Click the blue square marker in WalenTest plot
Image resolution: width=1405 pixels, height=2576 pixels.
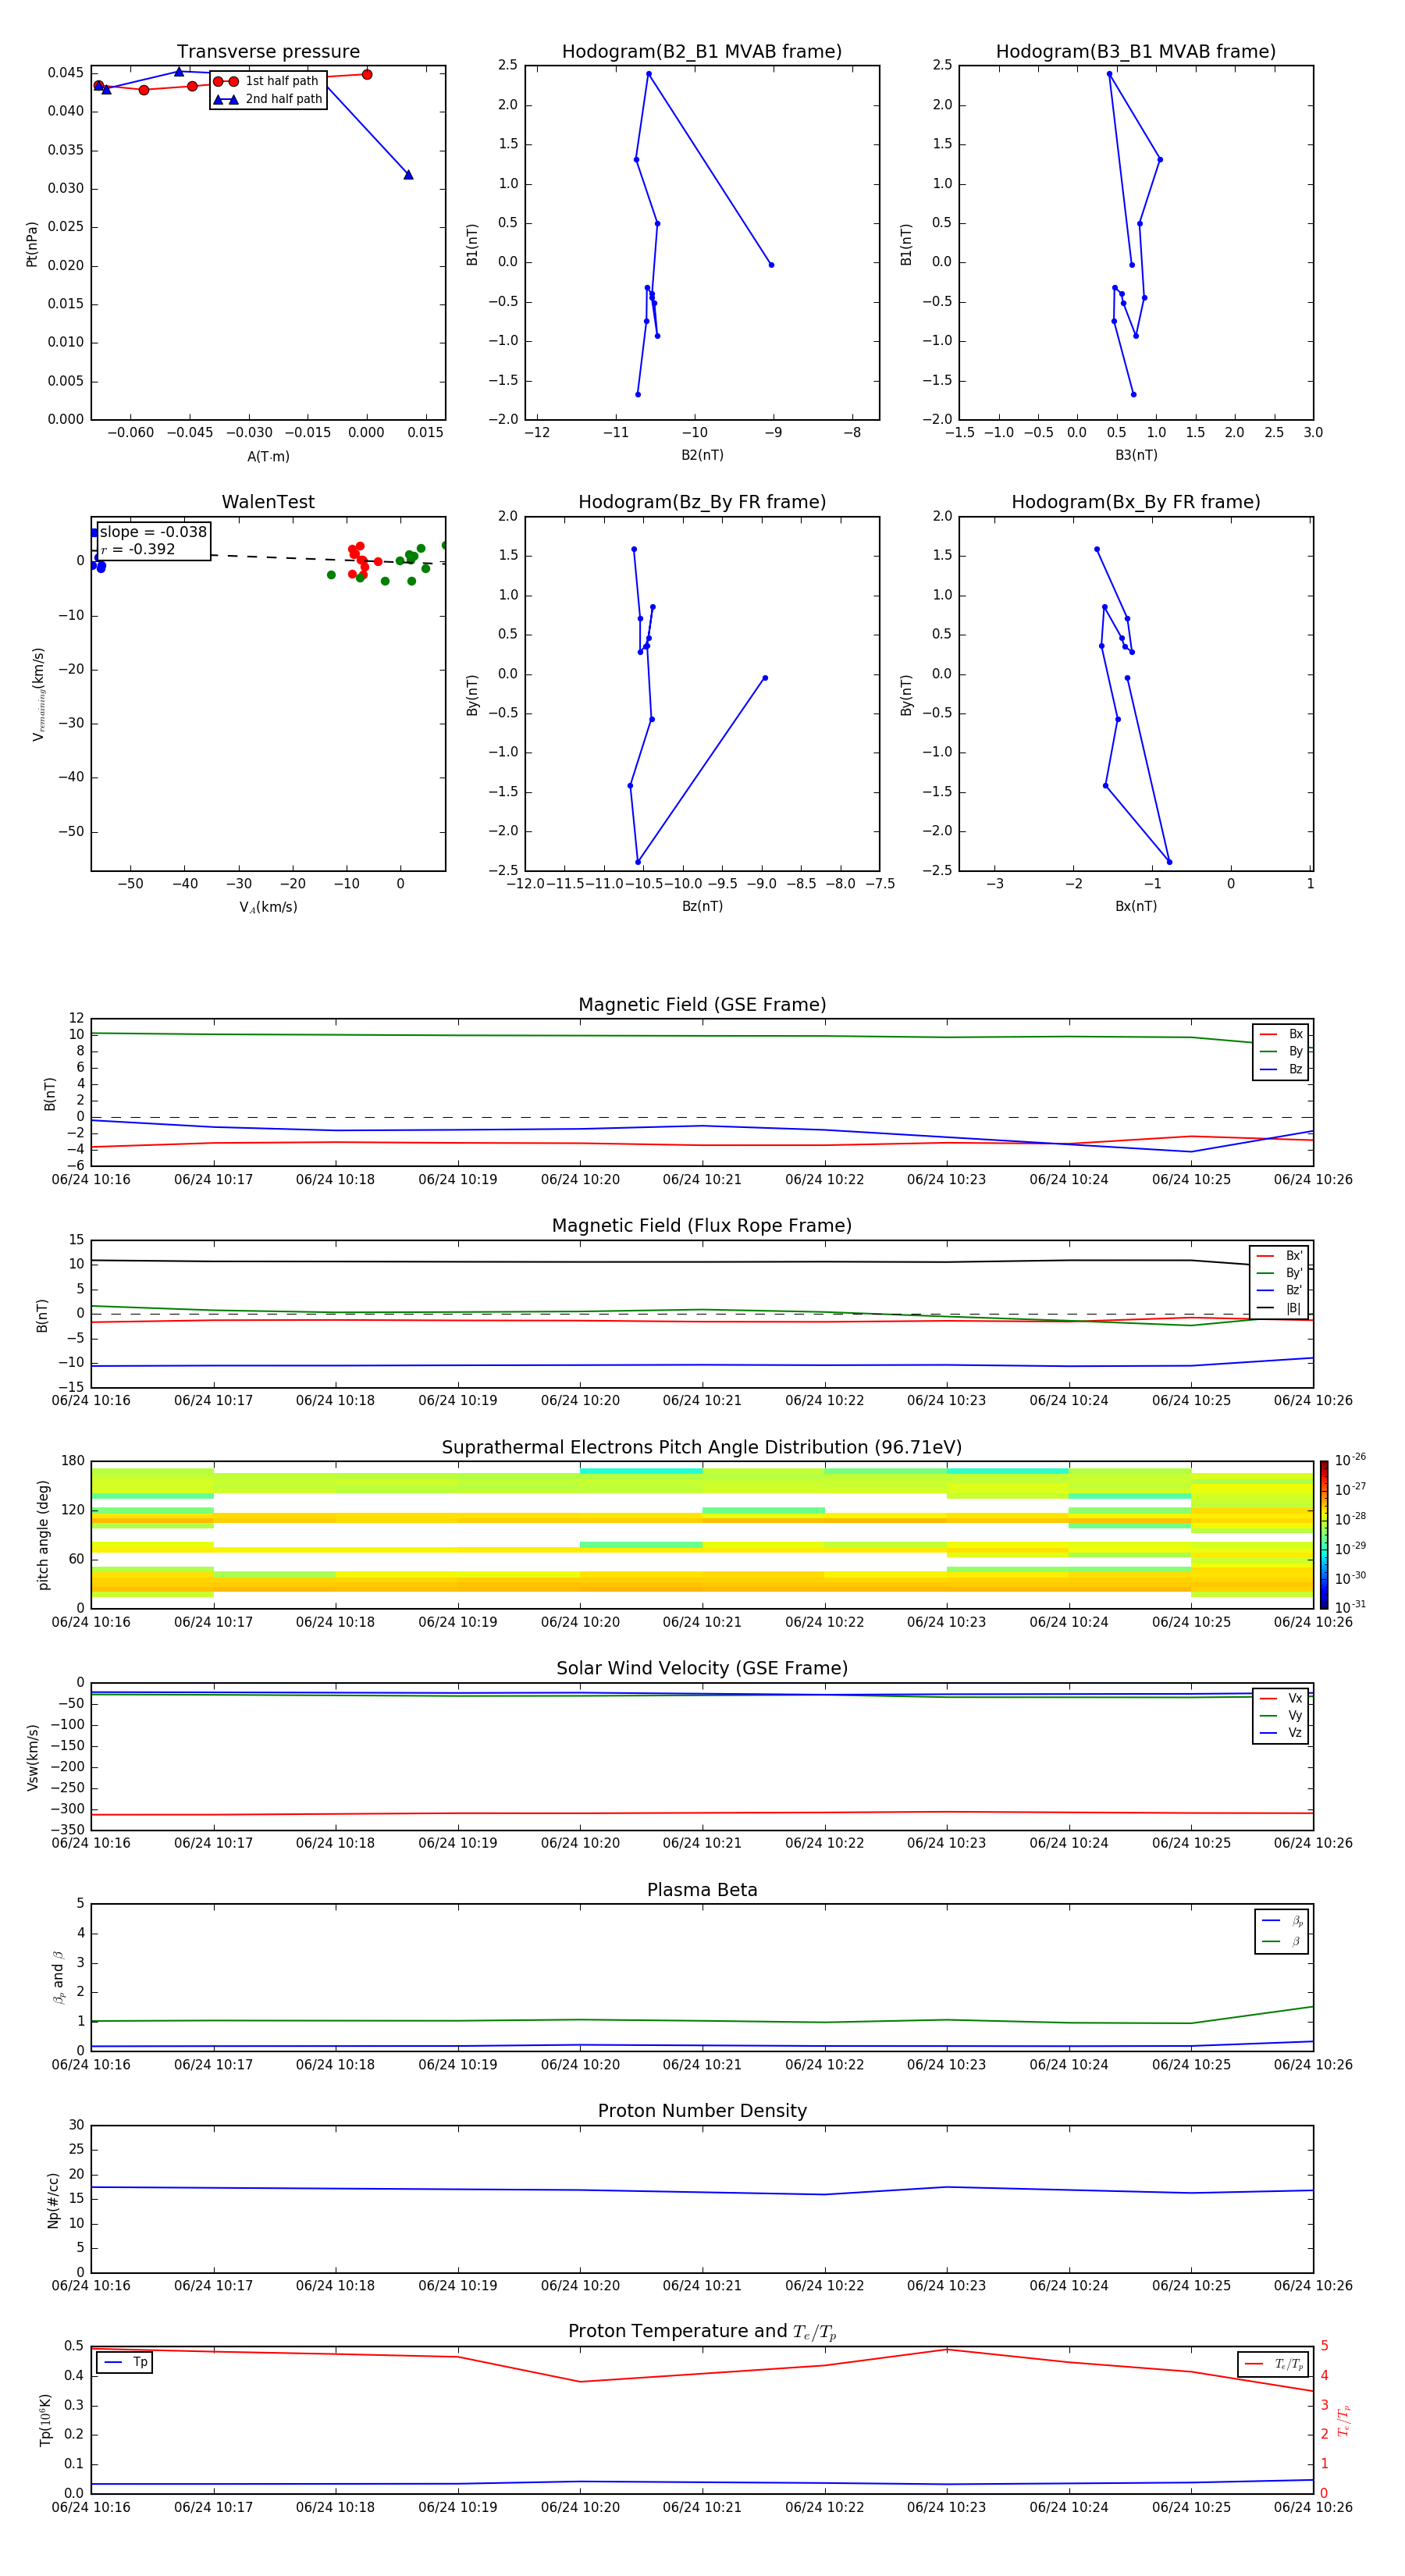click(95, 533)
